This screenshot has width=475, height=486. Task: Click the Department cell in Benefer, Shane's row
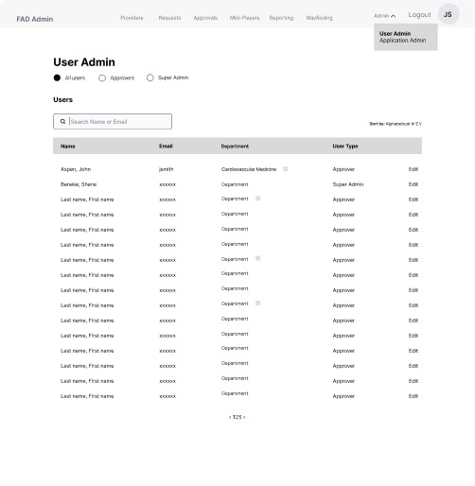tap(235, 184)
